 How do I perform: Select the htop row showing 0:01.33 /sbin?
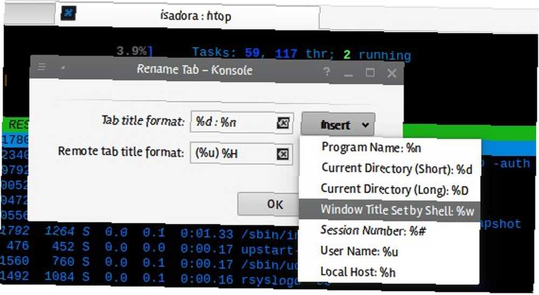[x=150, y=233]
